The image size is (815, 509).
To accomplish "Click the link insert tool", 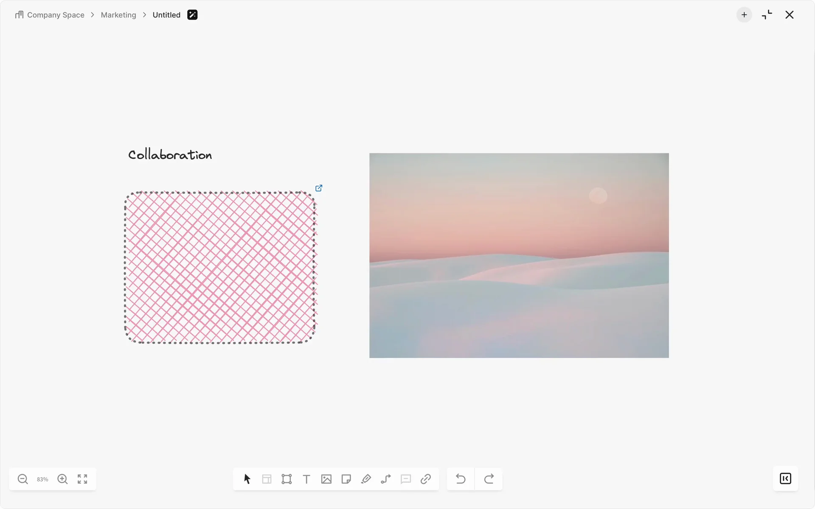I will (426, 479).
